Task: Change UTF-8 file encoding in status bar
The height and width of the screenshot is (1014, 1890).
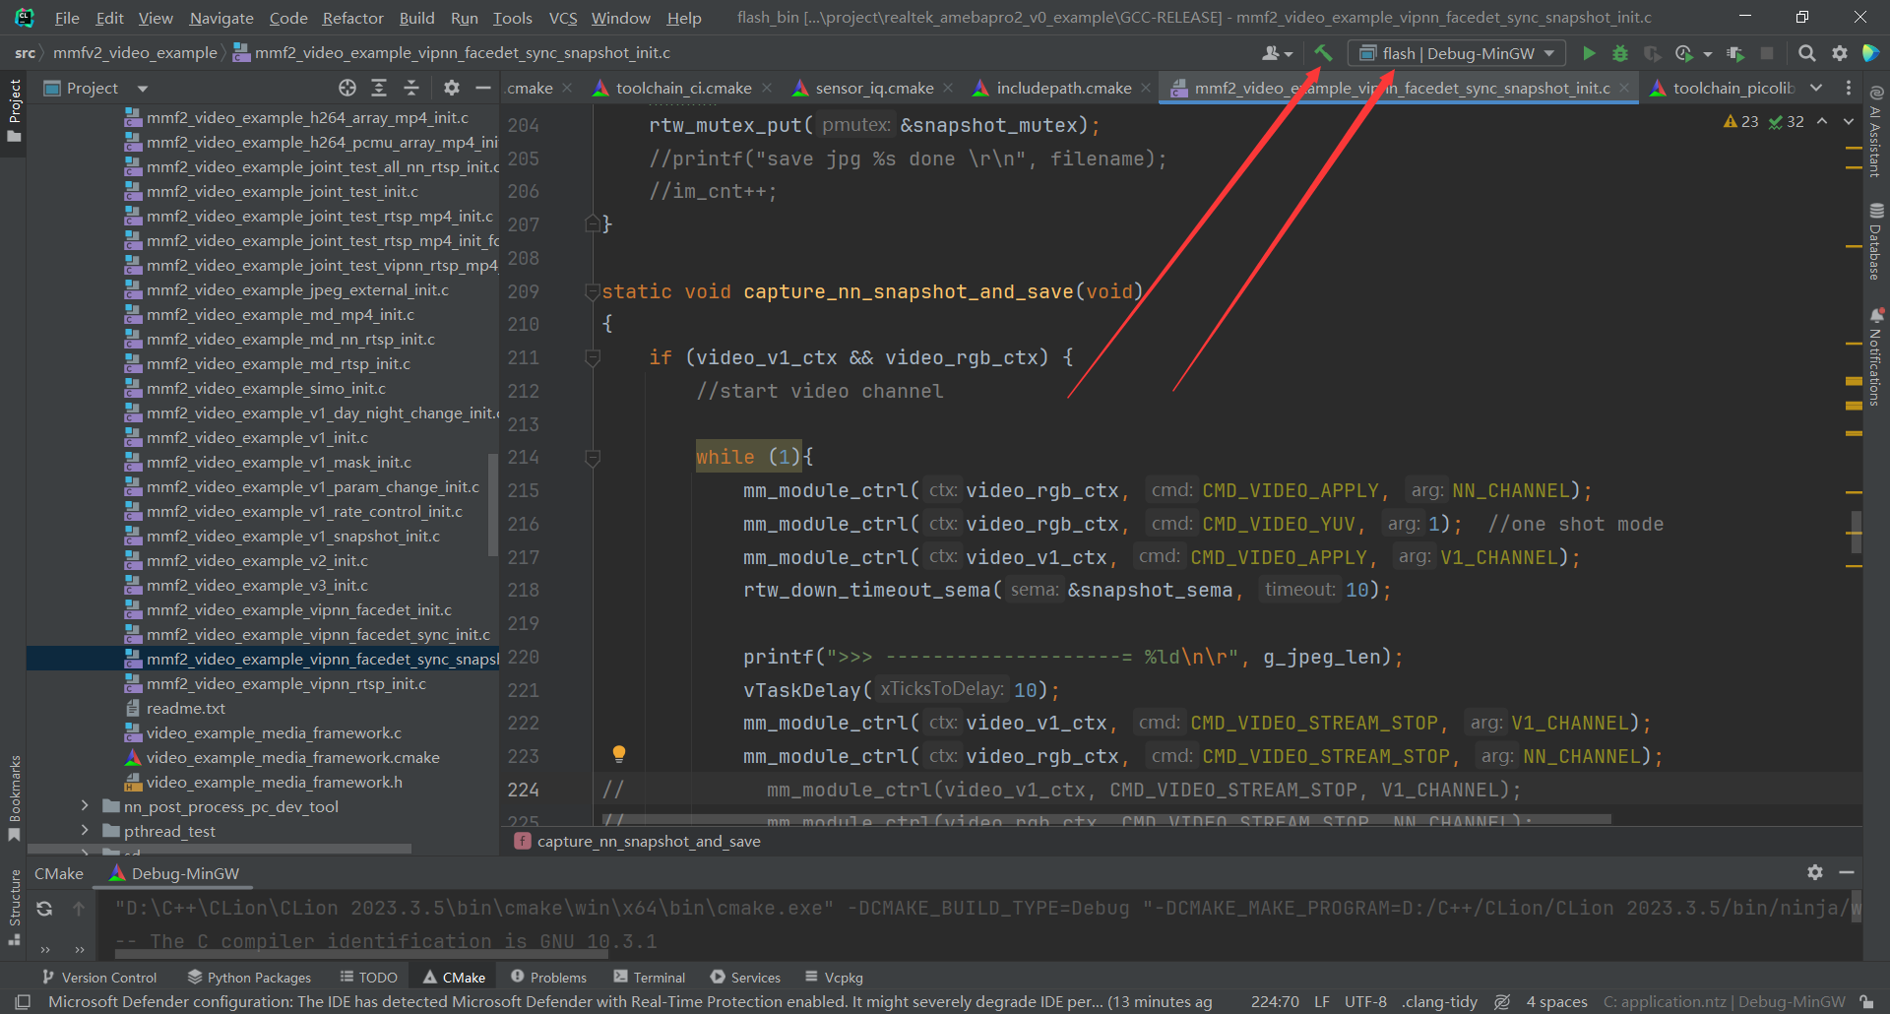Action: [1365, 1002]
